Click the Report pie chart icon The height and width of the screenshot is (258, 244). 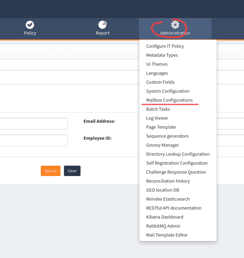coord(103,25)
